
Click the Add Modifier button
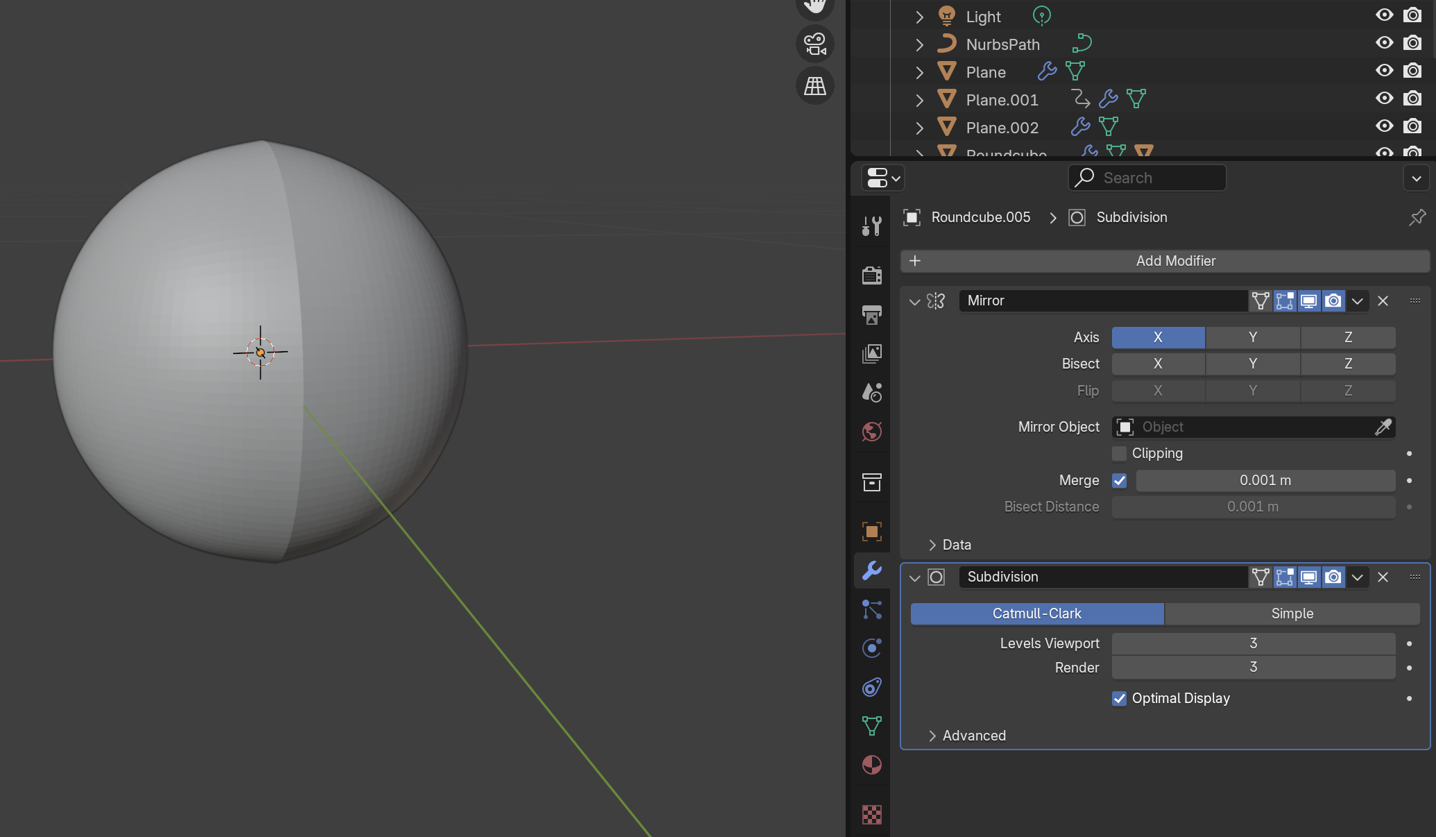(1165, 261)
